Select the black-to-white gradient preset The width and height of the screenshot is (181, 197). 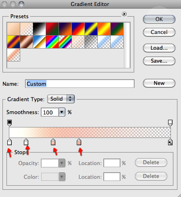[x=39, y=29]
